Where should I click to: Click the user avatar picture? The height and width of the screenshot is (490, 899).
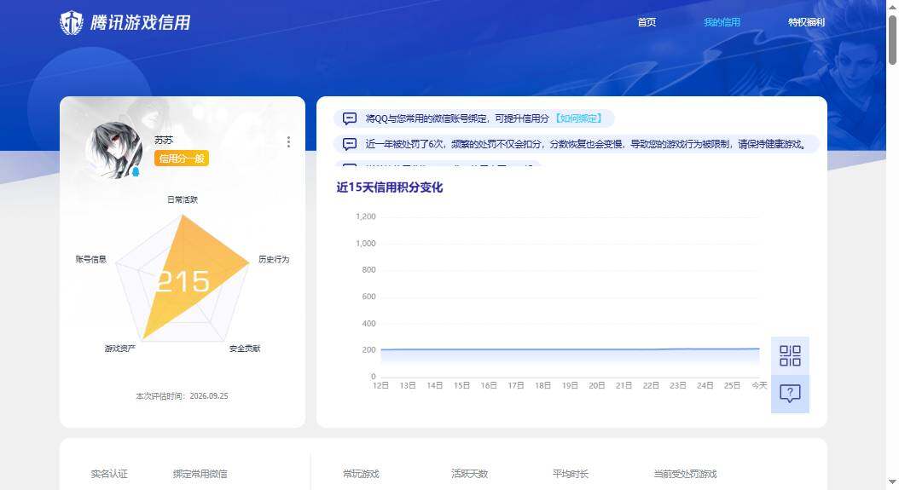[x=114, y=150]
